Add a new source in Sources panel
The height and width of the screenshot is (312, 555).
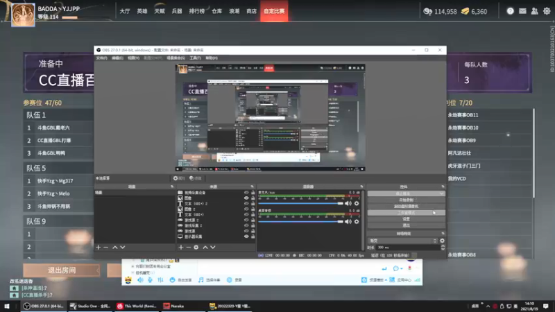point(181,248)
